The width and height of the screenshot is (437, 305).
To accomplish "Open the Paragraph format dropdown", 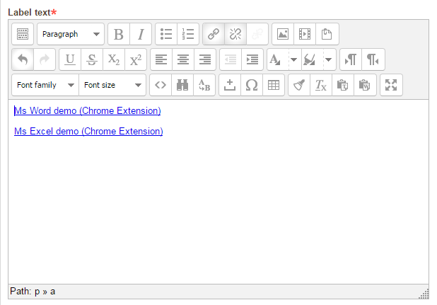I will click(71, 34).
